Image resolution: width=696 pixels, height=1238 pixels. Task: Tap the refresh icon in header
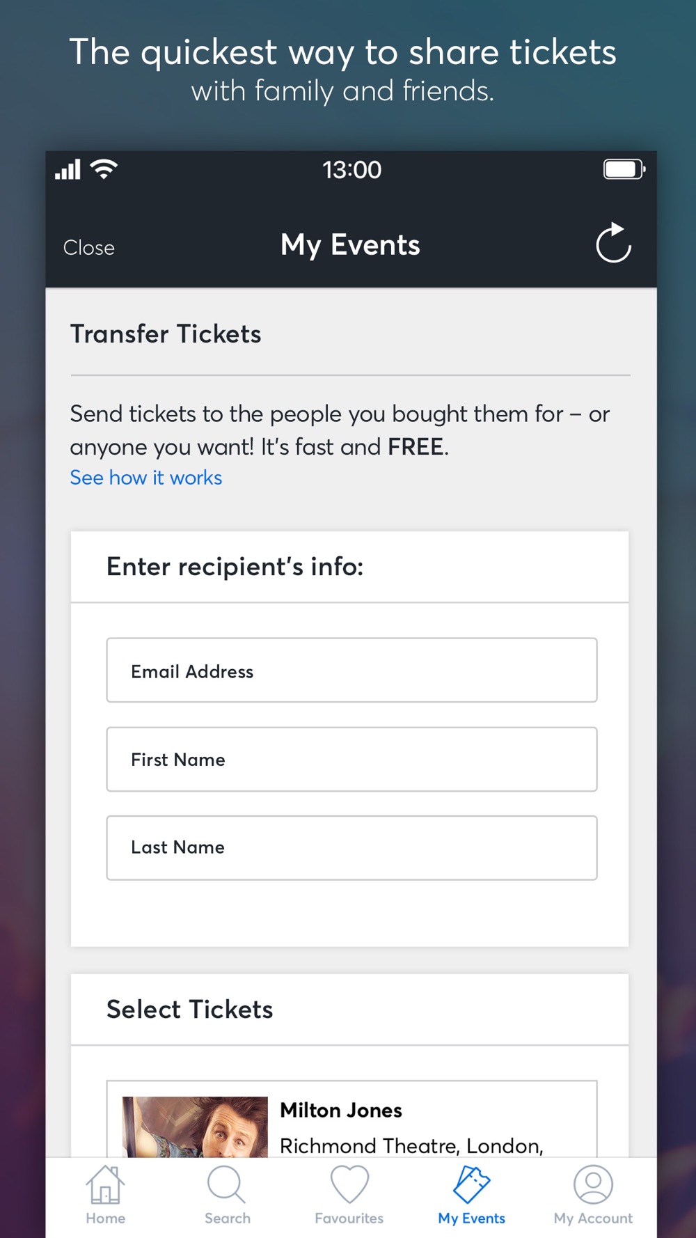pos(613,243)
